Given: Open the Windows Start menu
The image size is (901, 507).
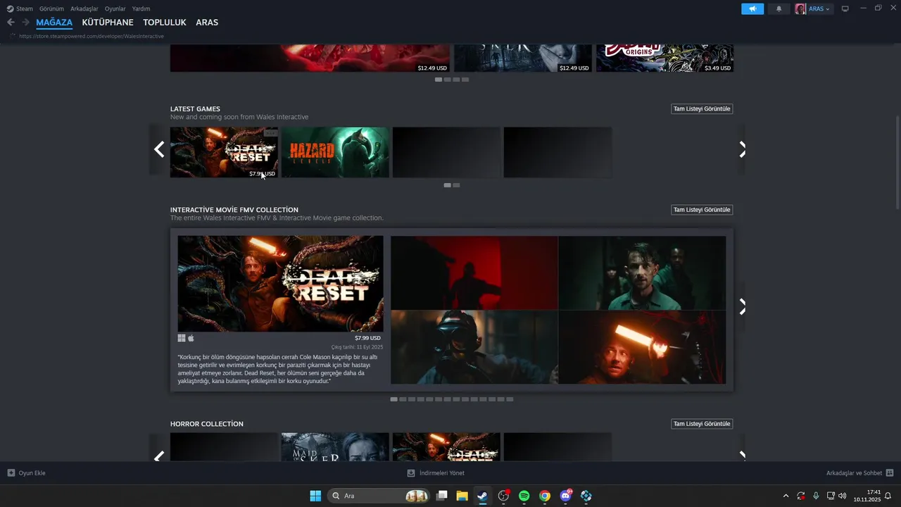Looking at the screenshot, I should [315, 496].
